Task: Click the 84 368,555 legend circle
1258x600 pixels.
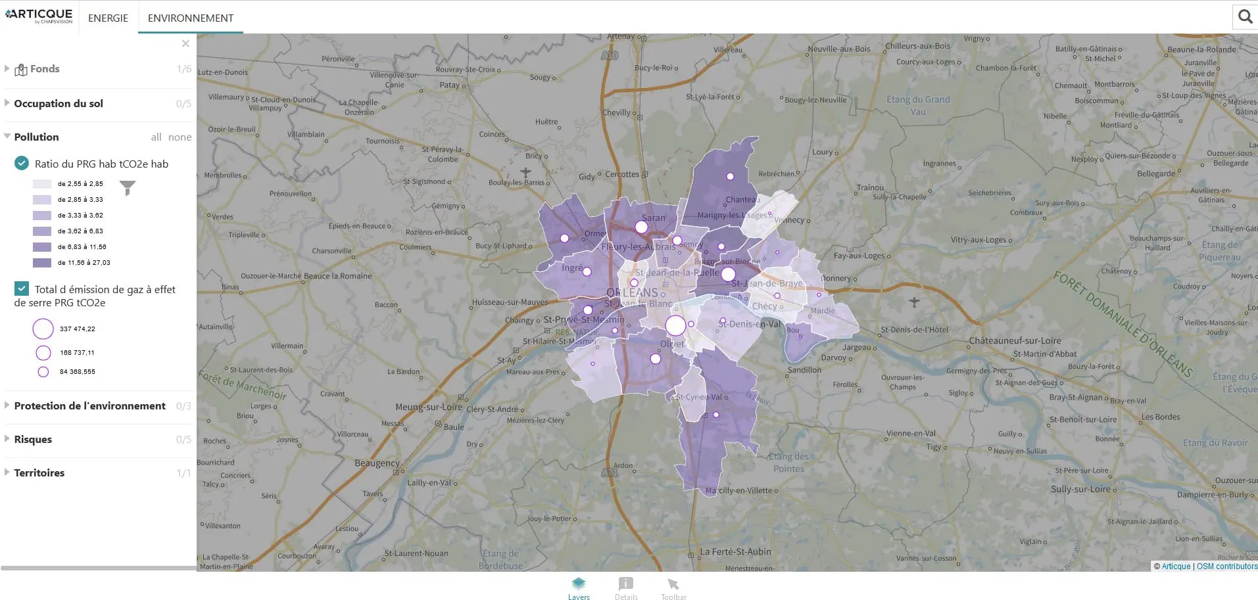Action: (x=43, y=372)
